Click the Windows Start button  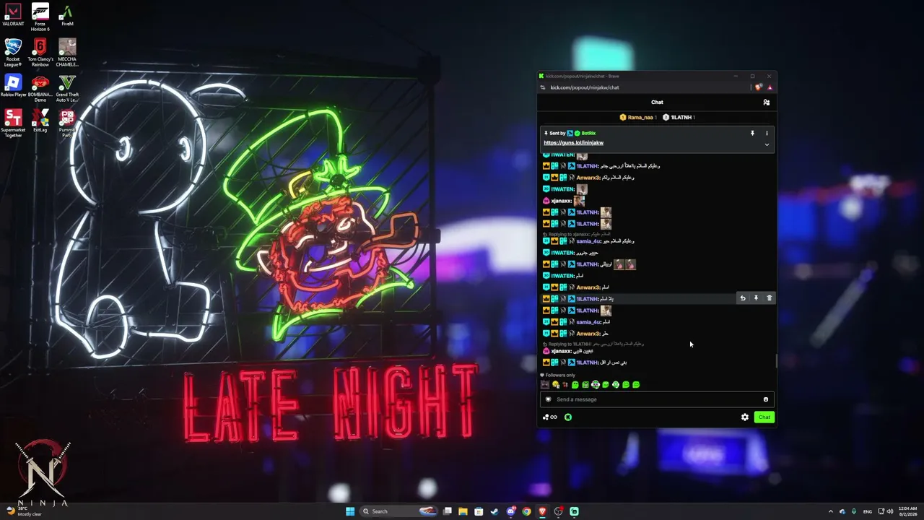(350, 511)
